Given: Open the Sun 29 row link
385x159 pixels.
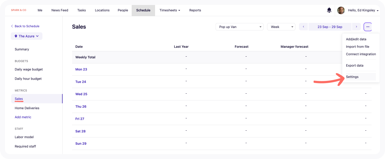Looking at the screenshot, I should coord(81,143).
